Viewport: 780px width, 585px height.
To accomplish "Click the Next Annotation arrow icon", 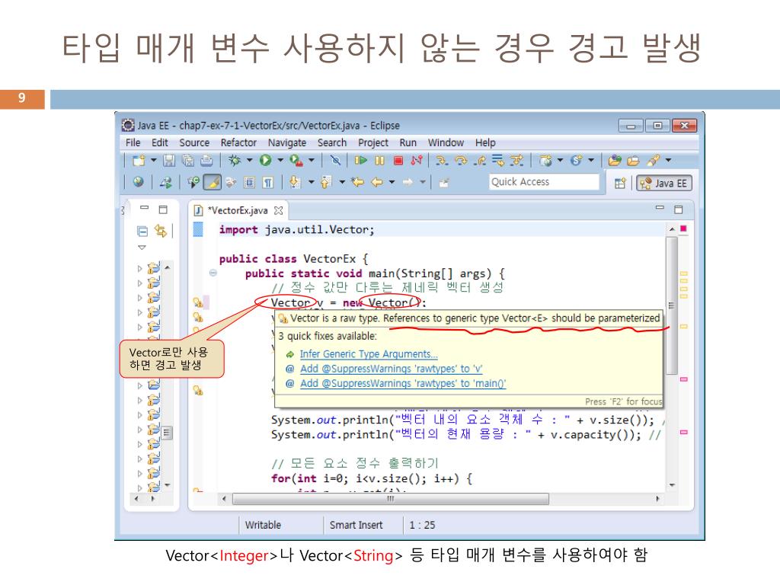I will point(295,182).
